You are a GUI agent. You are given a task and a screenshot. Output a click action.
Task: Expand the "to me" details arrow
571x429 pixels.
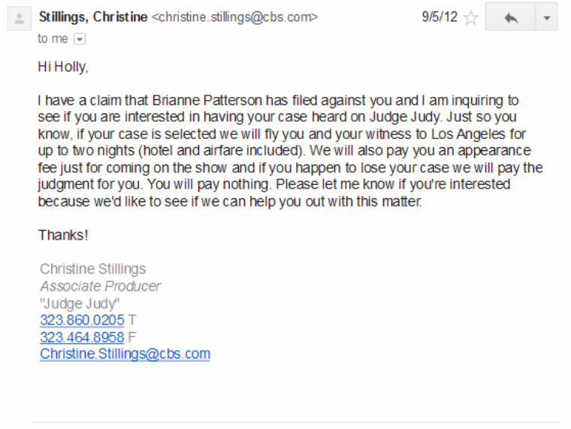tap(80, 39)
